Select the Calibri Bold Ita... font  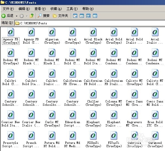point(31,77)
